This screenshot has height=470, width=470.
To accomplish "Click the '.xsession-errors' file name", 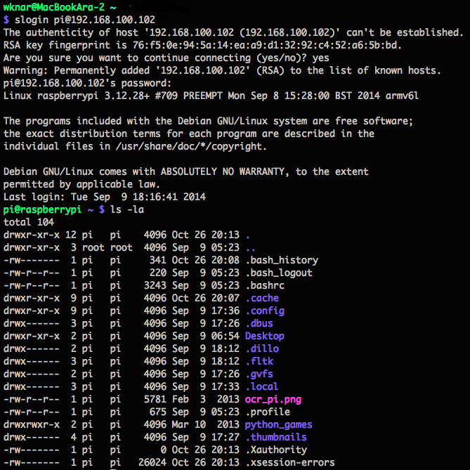I will click(x=290, y=463).
